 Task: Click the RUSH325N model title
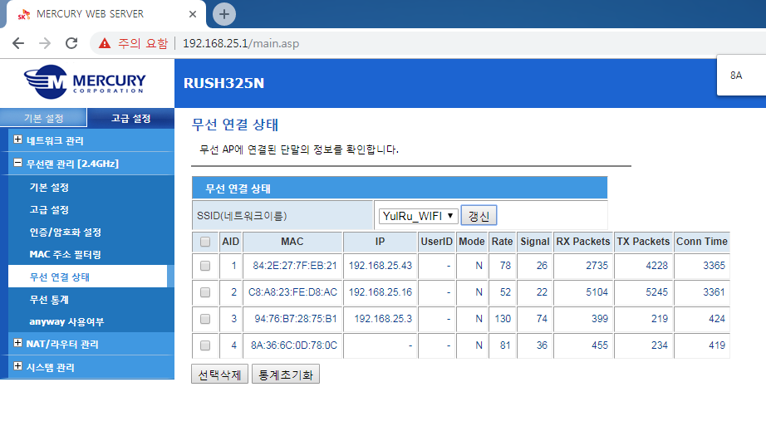point(223,84)
